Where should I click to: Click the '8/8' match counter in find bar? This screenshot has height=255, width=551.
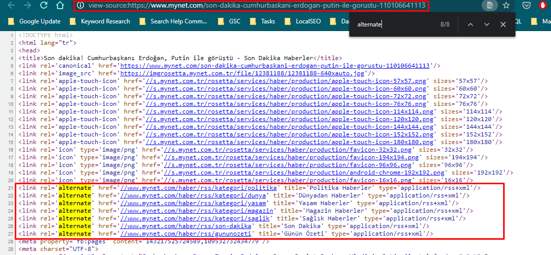[x=445, y=24]
